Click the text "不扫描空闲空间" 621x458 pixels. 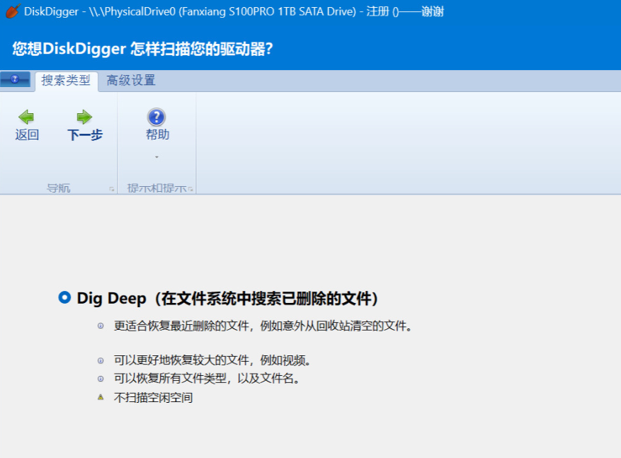pyautogui.click(x=153, y=397)
